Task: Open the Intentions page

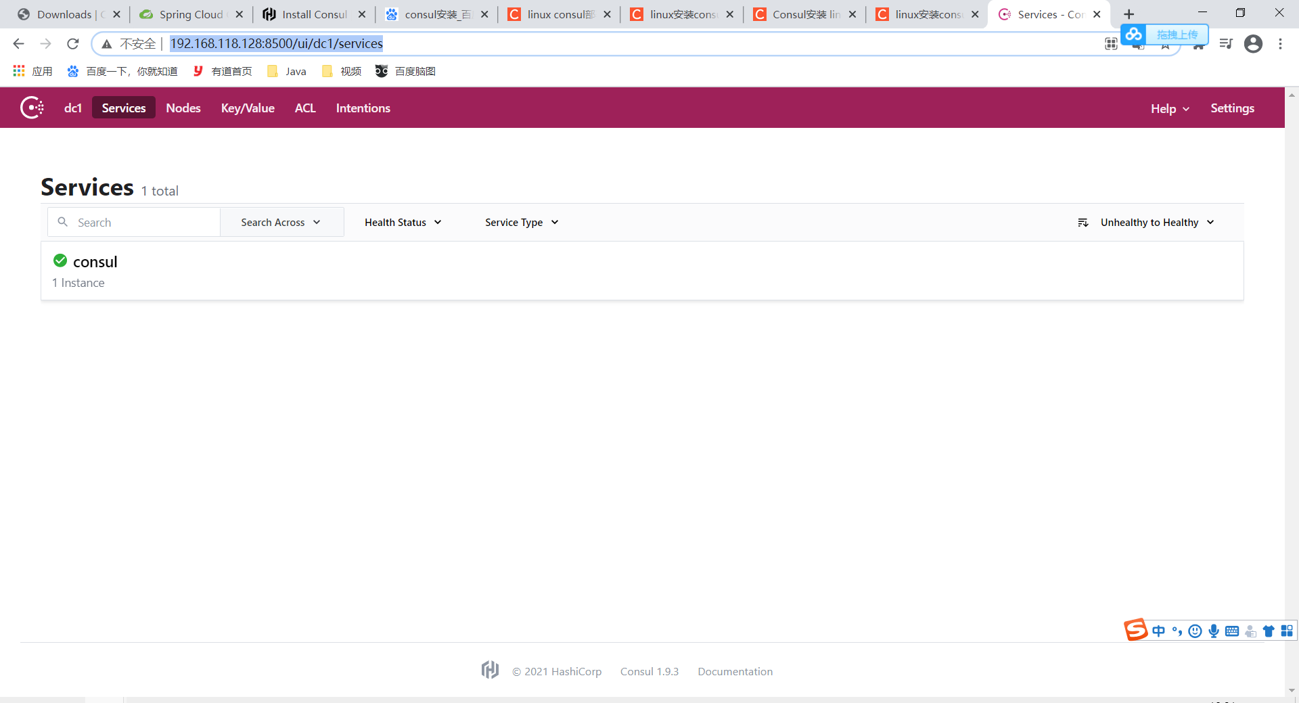Action: click(x=363, y=108)
